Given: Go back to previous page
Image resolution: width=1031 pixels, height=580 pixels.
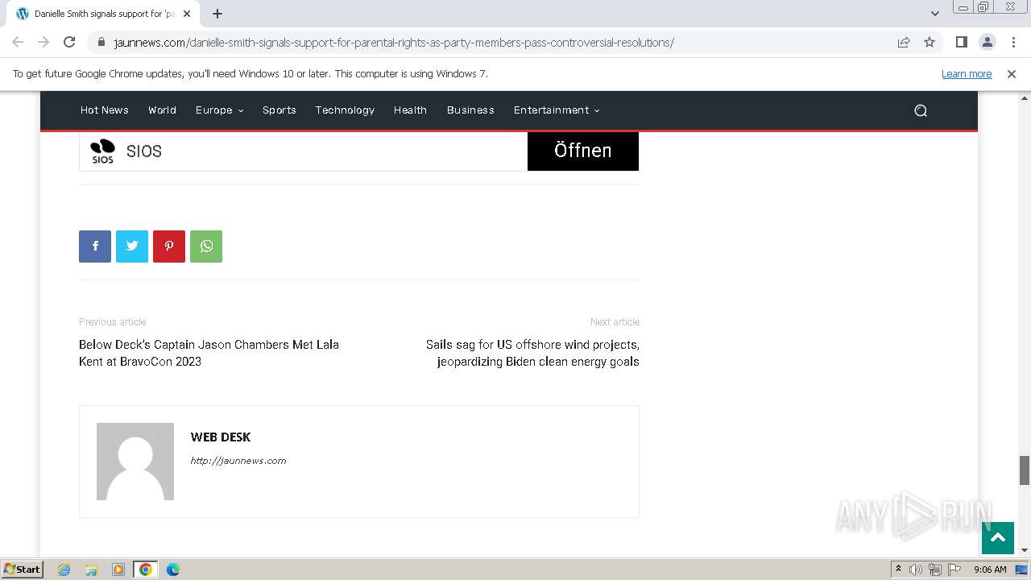Looking at the screenshot, I should (x=18, y=42).
